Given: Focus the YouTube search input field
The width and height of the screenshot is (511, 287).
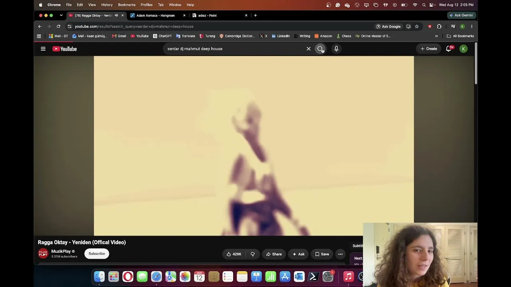Looking at the screenshot, I should pos(235,49).
